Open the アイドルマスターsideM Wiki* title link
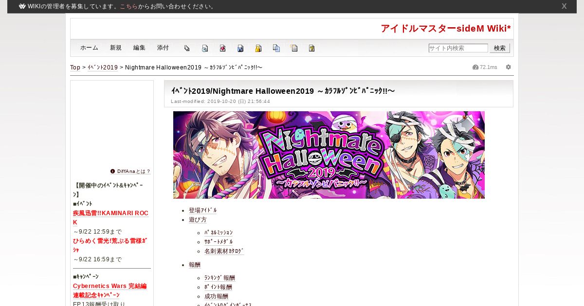584x306 pixels. (446, 28)
